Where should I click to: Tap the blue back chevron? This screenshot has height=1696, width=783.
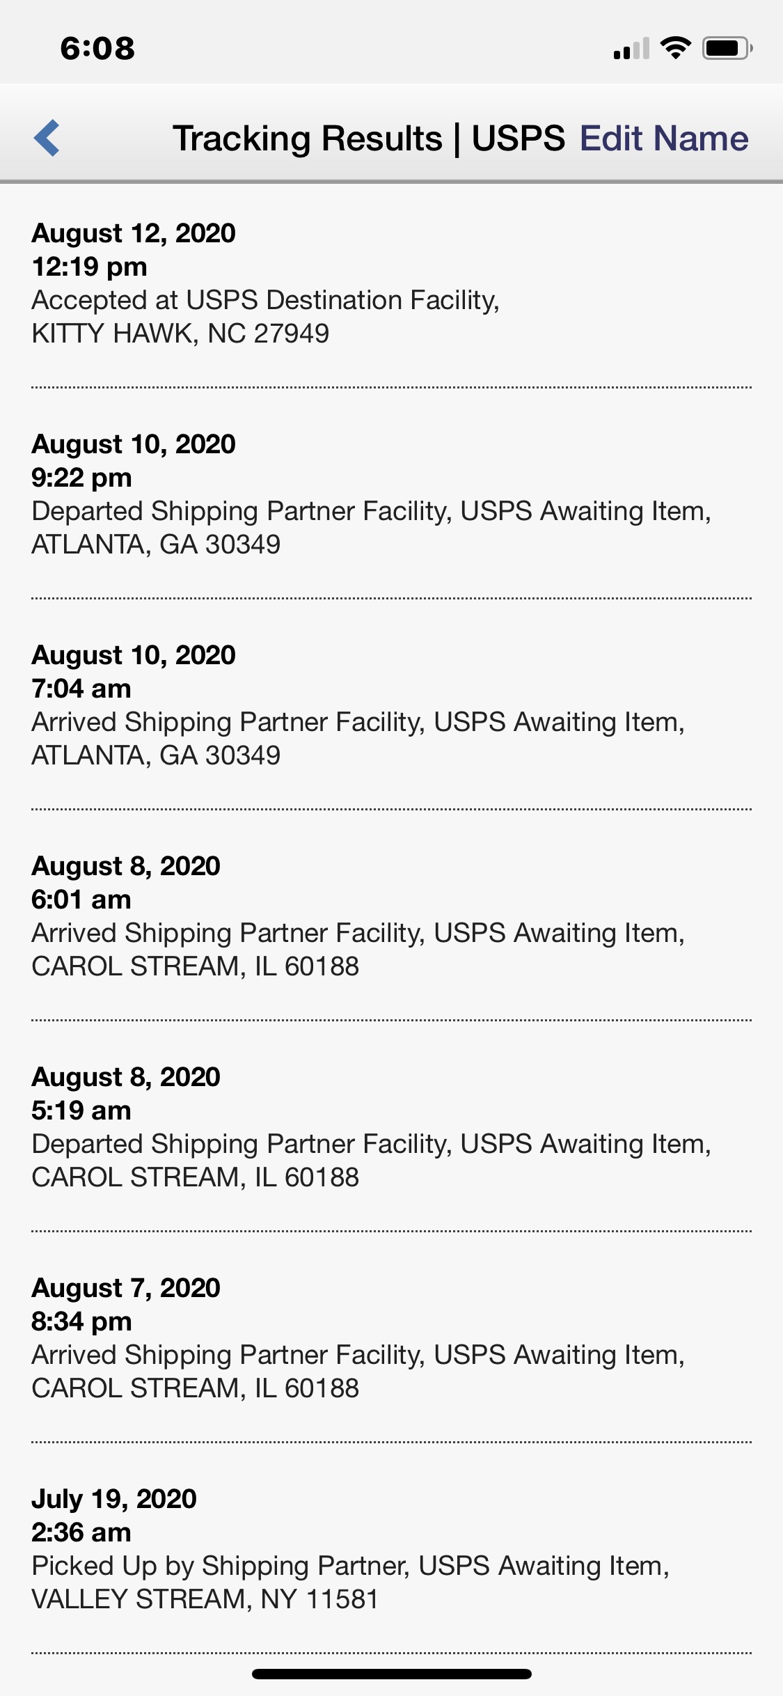click(47, 138)
